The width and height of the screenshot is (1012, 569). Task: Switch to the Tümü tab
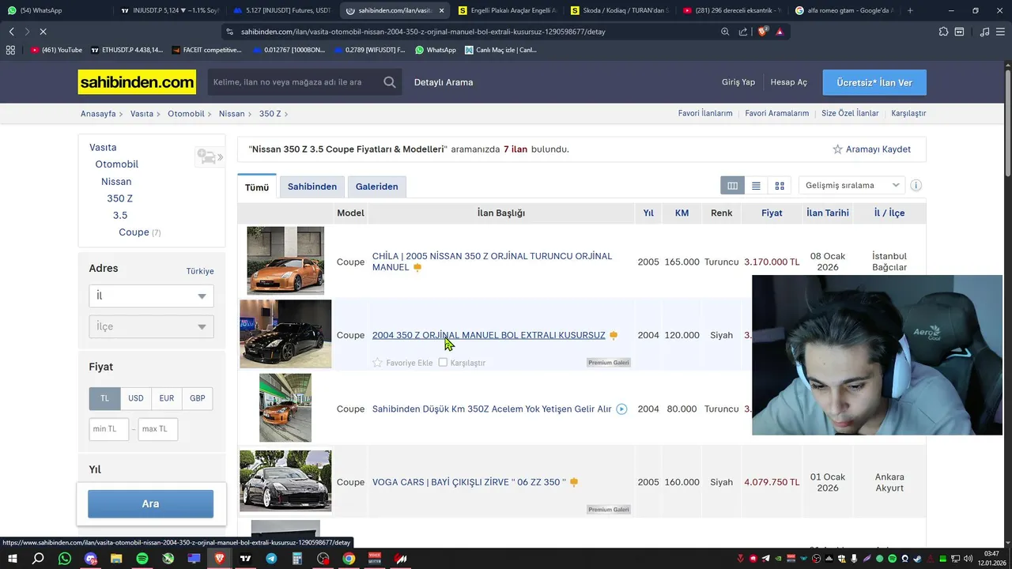257,187
